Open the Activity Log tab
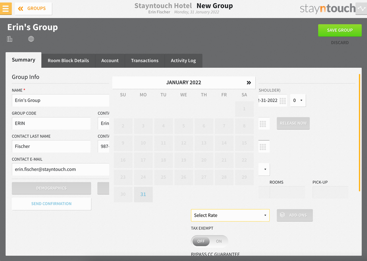The height and width of the screenshot is (261, 367). (x=183, y=61)
